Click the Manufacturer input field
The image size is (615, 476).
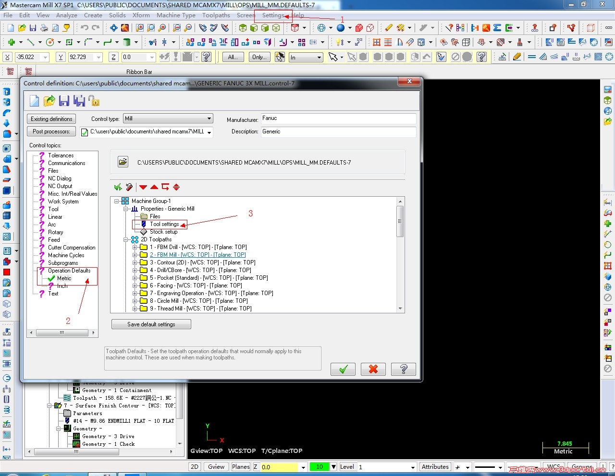338,119
